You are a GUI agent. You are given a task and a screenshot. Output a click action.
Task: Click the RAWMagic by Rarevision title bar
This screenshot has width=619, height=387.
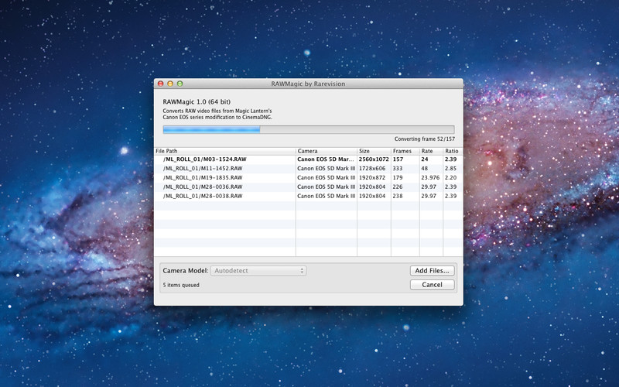click(308, 84)
